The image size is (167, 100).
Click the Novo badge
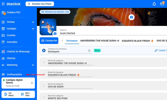[97, 51]
